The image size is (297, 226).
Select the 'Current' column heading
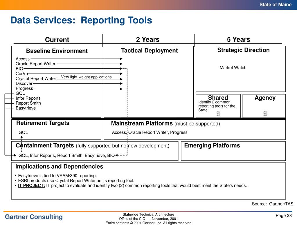tap(57, 40)
